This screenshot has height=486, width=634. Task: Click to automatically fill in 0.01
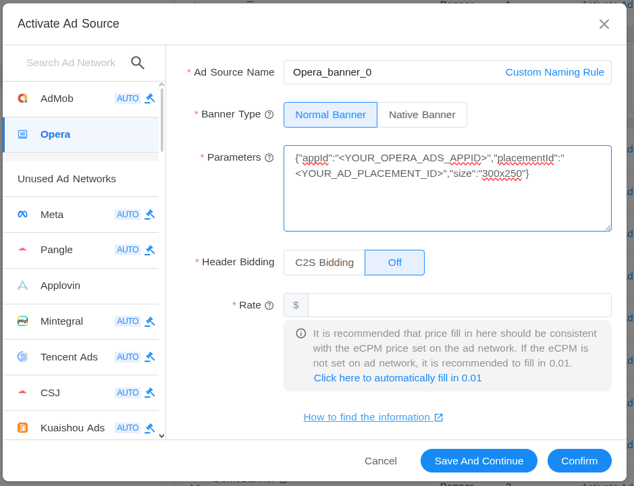click(398, 378)
